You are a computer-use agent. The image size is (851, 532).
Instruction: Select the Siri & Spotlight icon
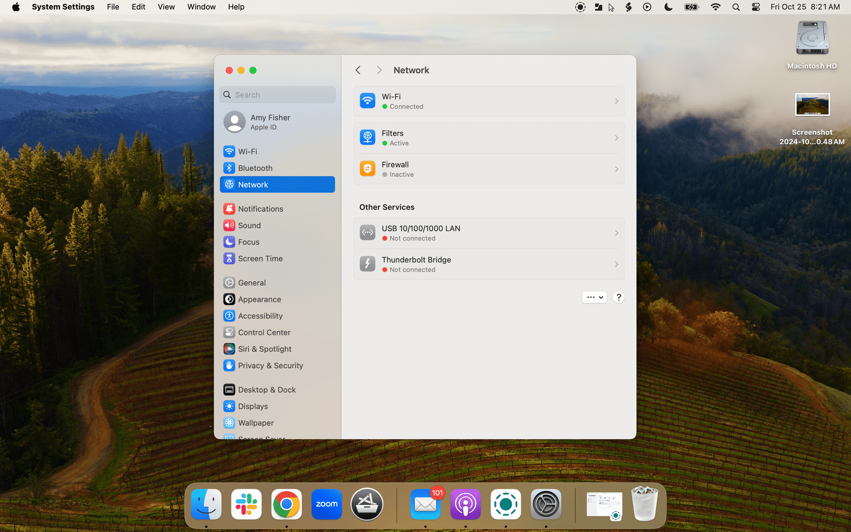tap(229, 349)
